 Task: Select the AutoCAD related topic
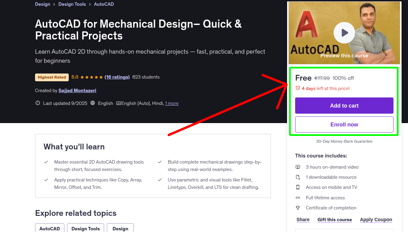50,228
